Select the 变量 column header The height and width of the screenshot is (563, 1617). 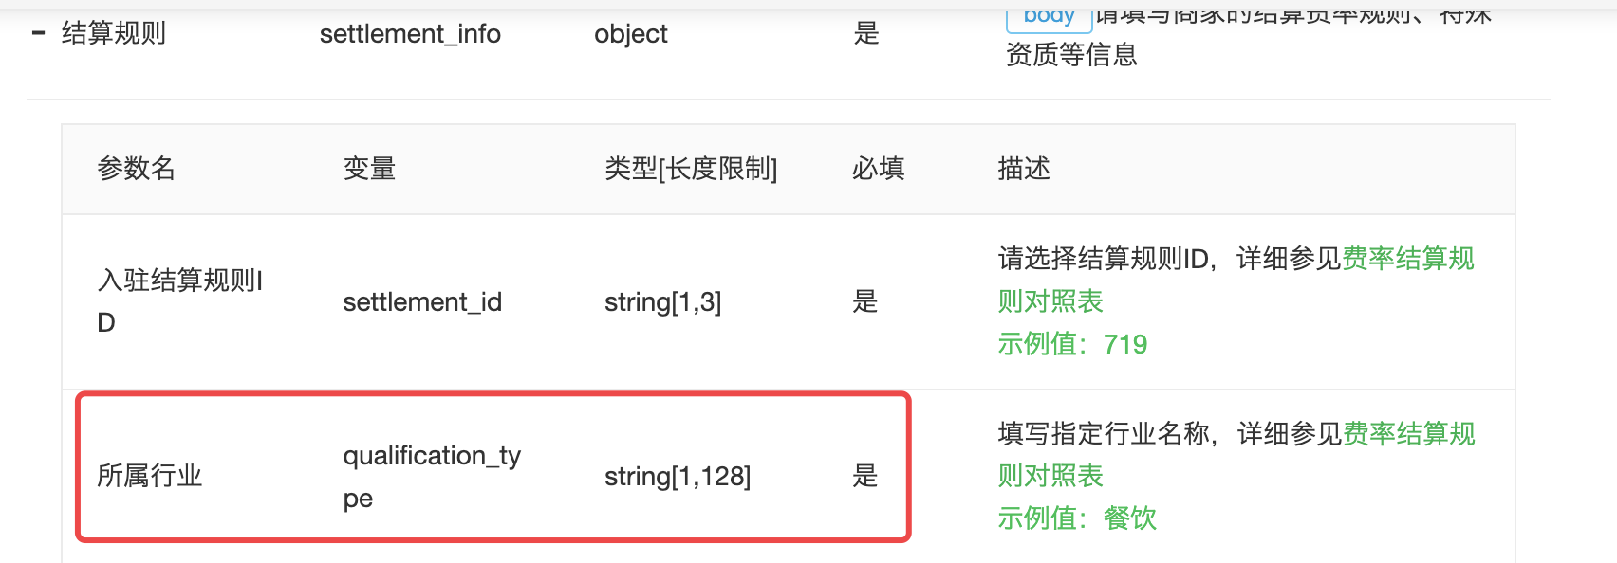369,169
